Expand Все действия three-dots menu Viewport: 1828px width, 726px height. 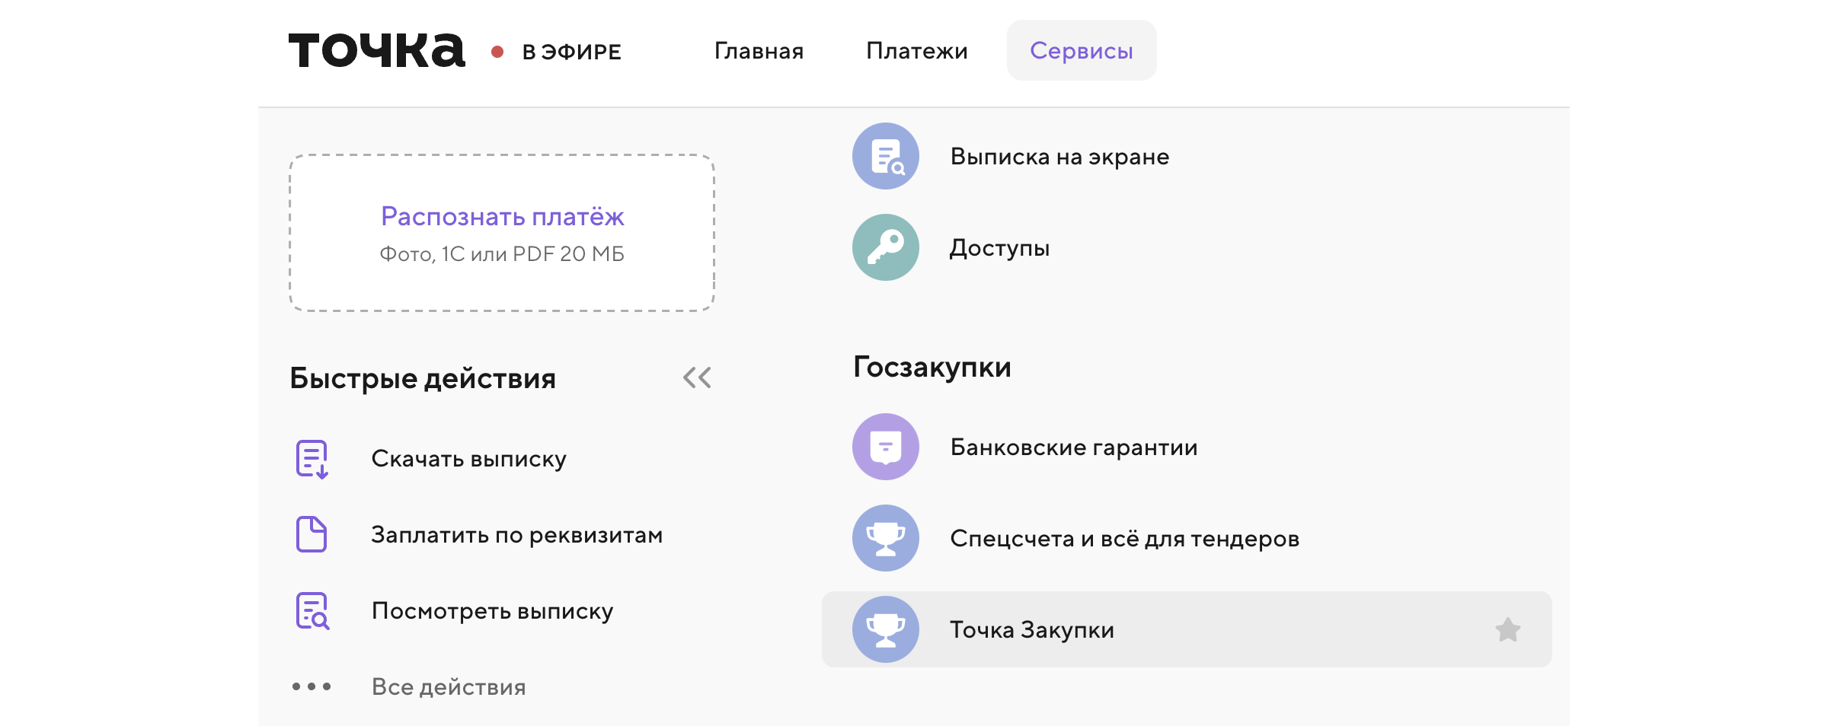[x=312, y=686]
